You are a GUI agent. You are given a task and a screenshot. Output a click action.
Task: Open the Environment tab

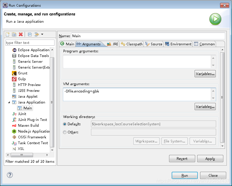click(x=178, y=44)
